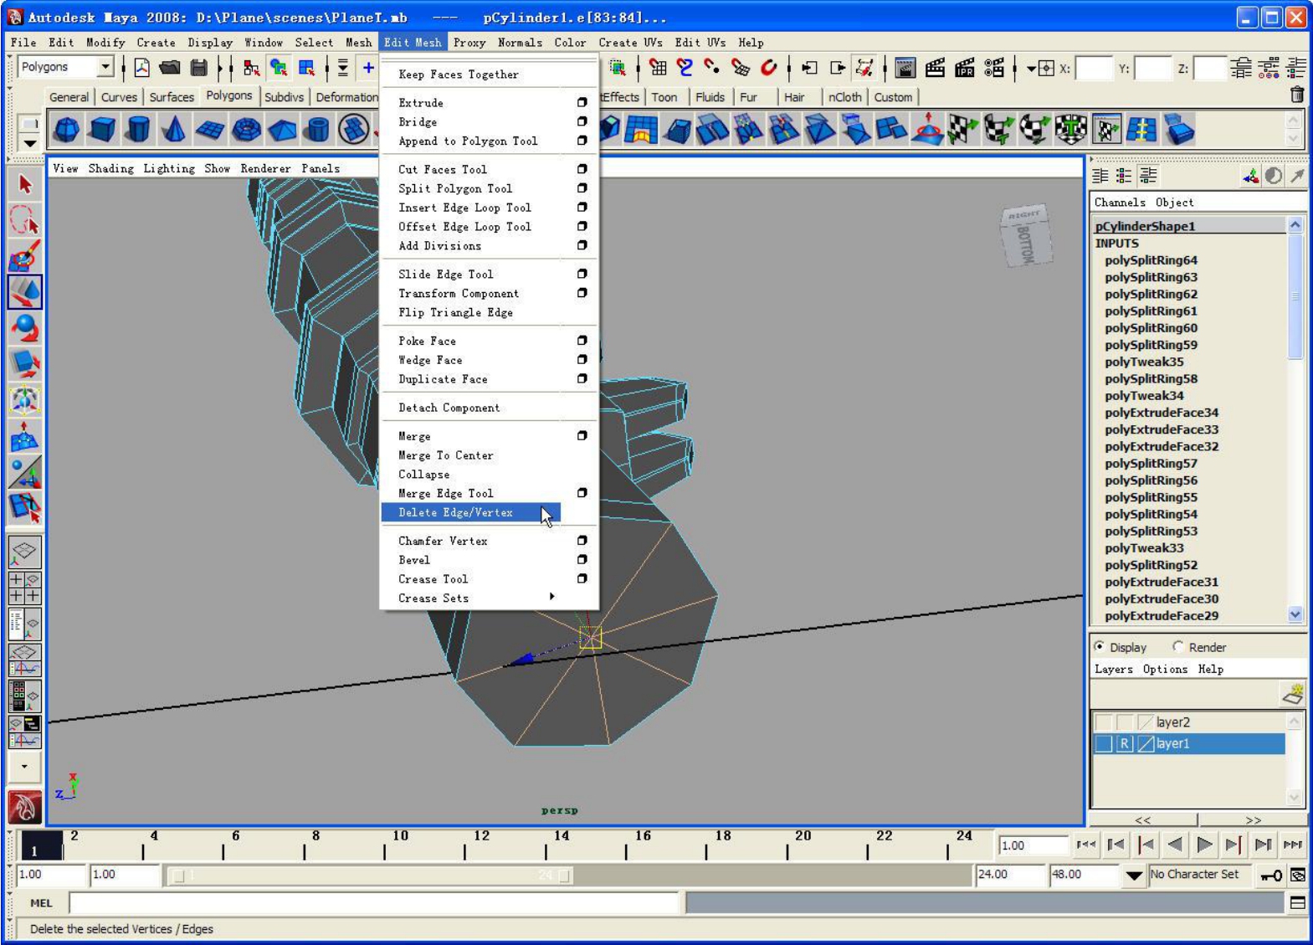Activate the Paint Selection tool

click(x=25, y=257)
